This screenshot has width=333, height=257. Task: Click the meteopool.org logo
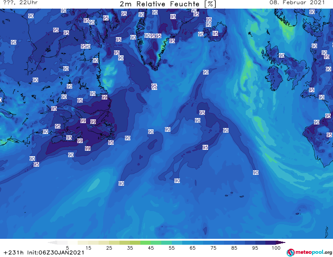(309, 252)
